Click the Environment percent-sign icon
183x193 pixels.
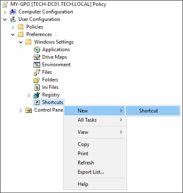coord(37,65)
